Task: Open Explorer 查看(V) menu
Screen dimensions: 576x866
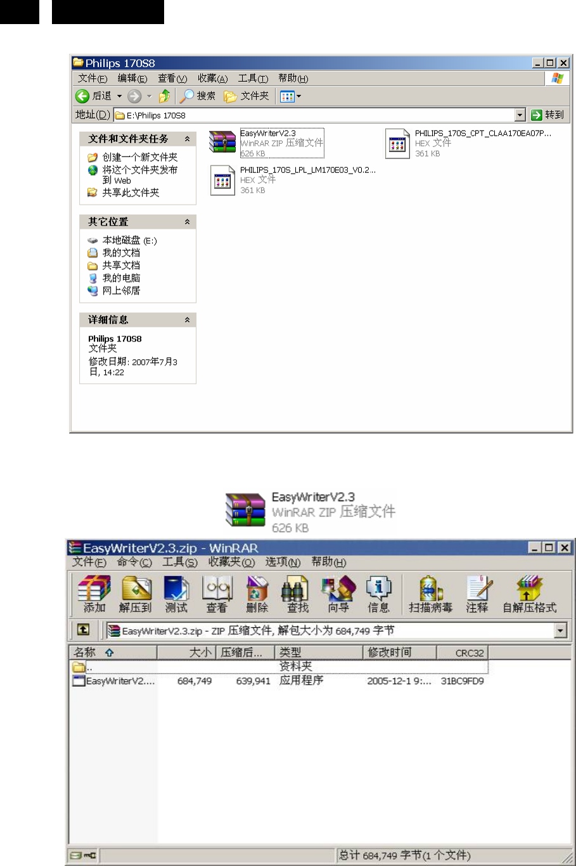Action: [172, 79]
